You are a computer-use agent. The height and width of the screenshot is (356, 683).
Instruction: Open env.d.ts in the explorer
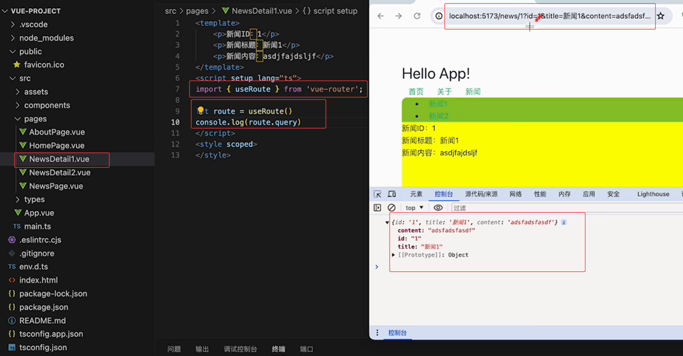pos(34,267)
